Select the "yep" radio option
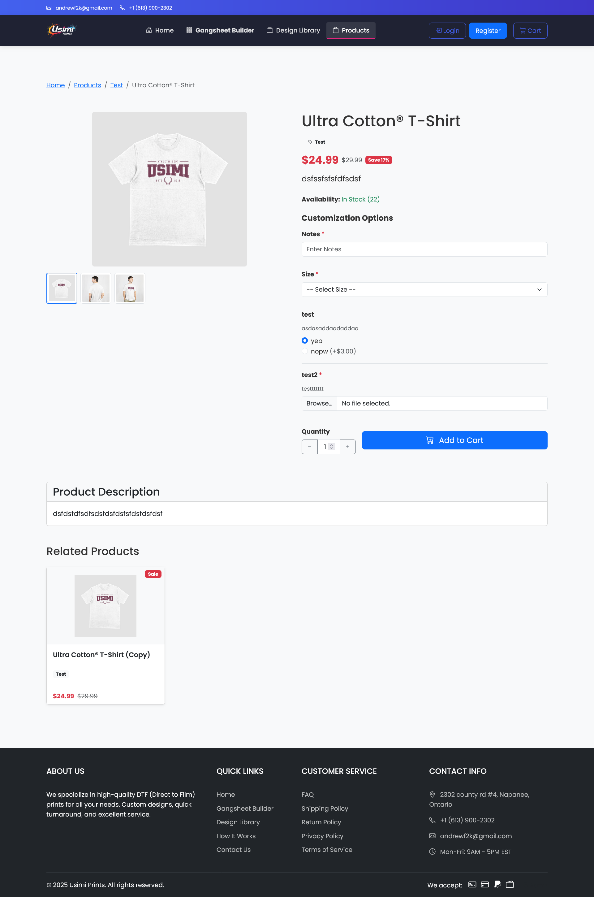594x897 pixels. pyautogui.click(x=304, y=341)
